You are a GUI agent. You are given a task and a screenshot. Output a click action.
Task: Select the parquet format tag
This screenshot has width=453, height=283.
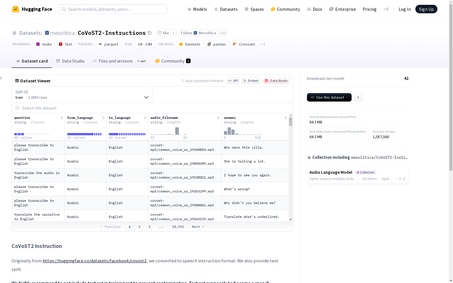[108, 44]
